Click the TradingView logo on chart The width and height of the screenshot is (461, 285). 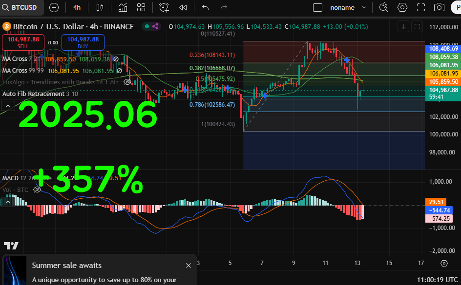coord(11,246)
